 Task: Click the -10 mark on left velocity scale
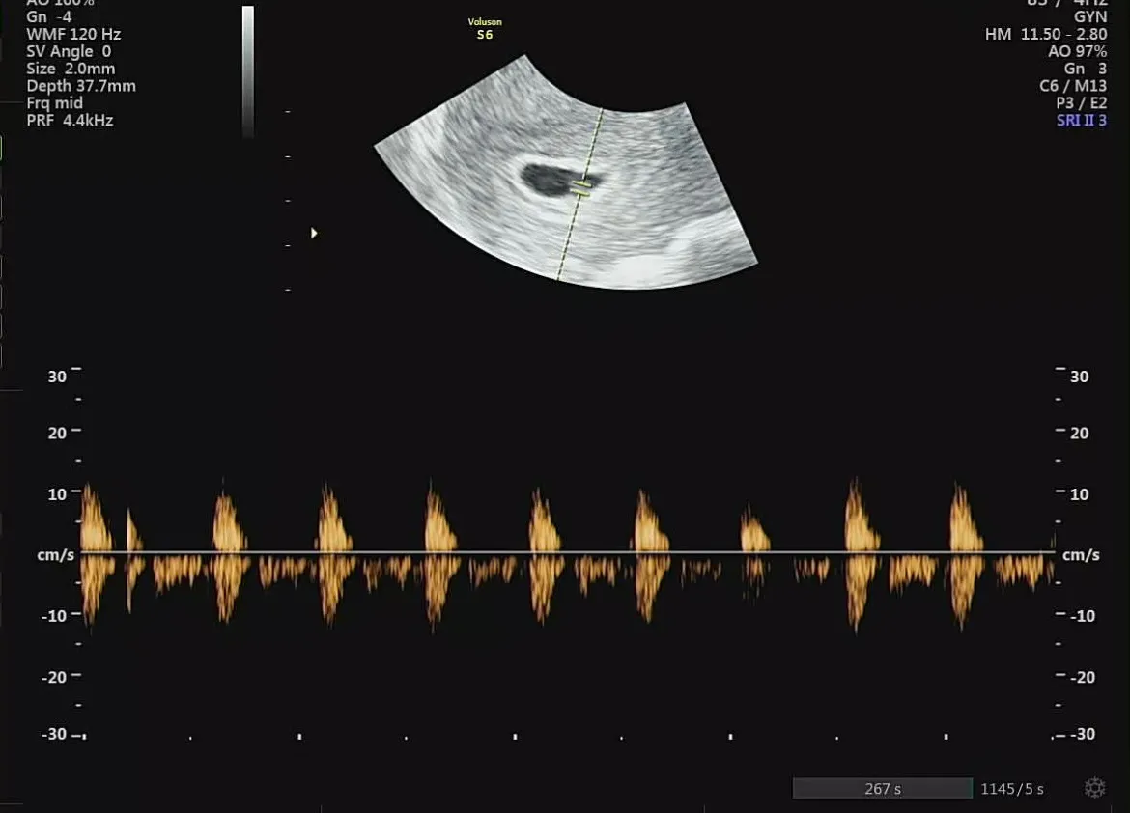[x=53, y=616]
